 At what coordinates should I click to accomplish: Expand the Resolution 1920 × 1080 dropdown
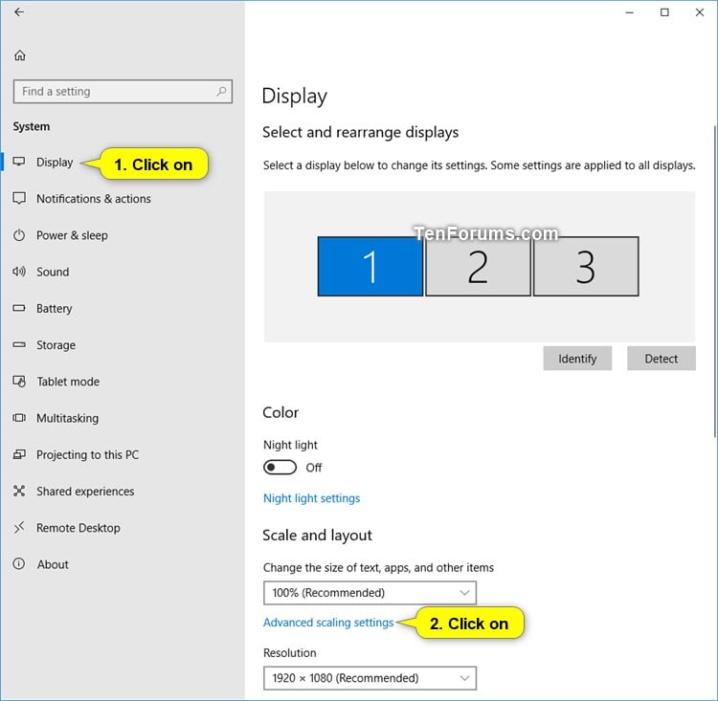pyautogui.click(x=370, y=678)
